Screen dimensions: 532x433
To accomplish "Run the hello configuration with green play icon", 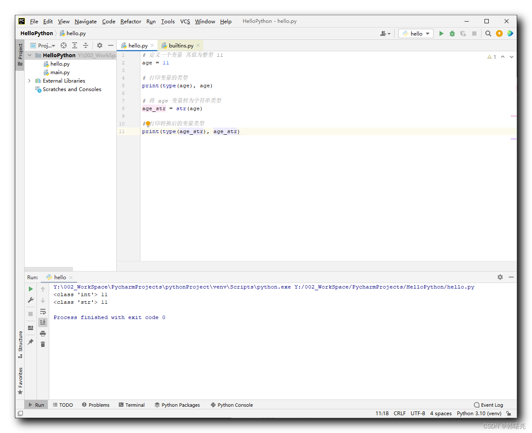I will (x=441, y=33).
